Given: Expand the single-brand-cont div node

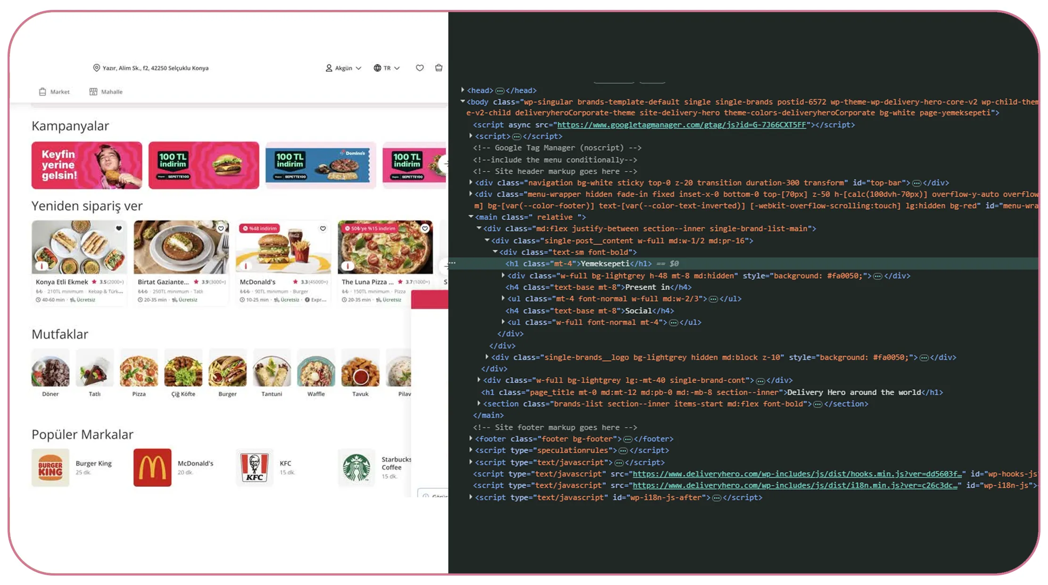Looking at the screenshot, I should (479, 380).
